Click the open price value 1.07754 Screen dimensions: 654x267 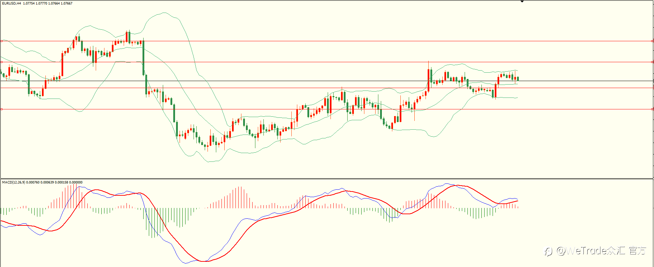[x=29, y=3]
